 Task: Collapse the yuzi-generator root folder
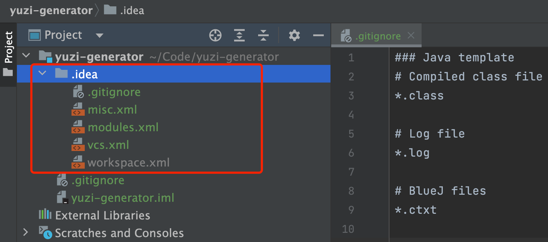pos(26,56)
